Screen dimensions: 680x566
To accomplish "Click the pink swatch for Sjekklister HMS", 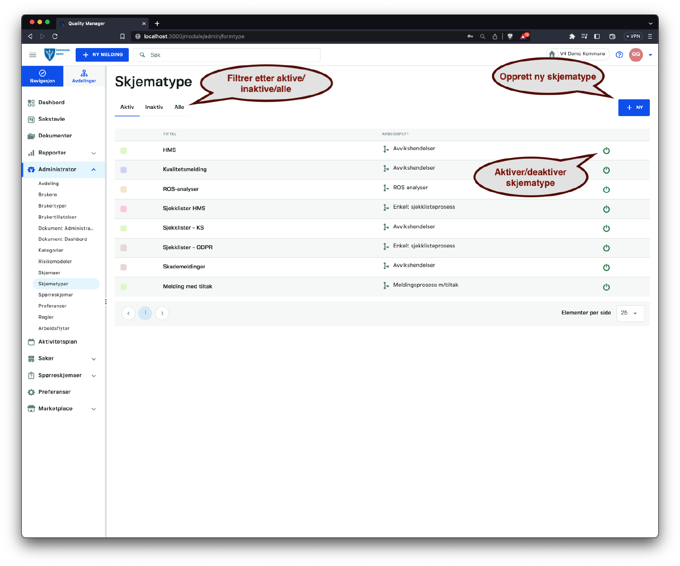I will click(124, 209).
